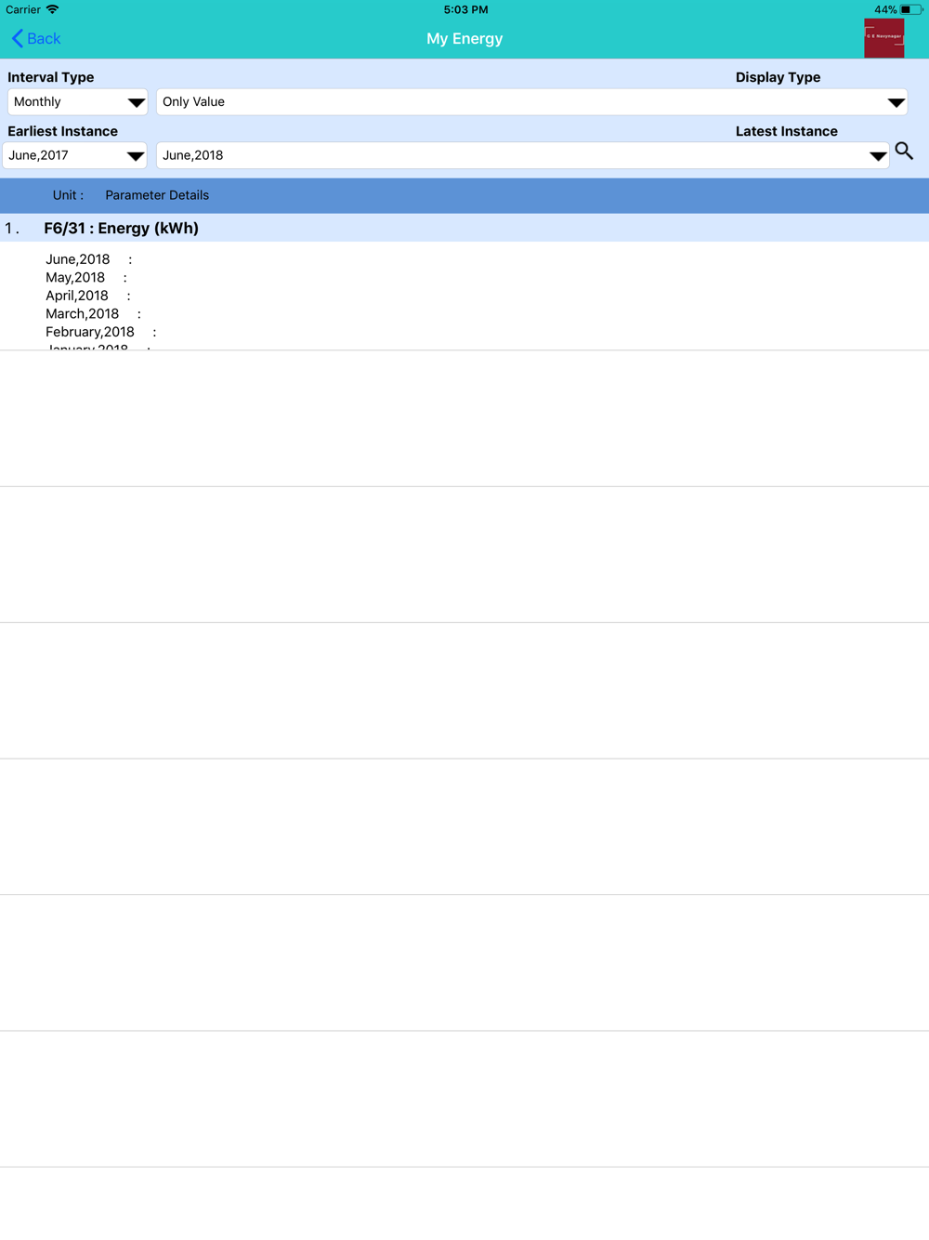Image resolution: width=929 pixels, height=1240 pixels.
Task: Select the F6/31 : Energy (kWh) row
Action: point(464,228)
